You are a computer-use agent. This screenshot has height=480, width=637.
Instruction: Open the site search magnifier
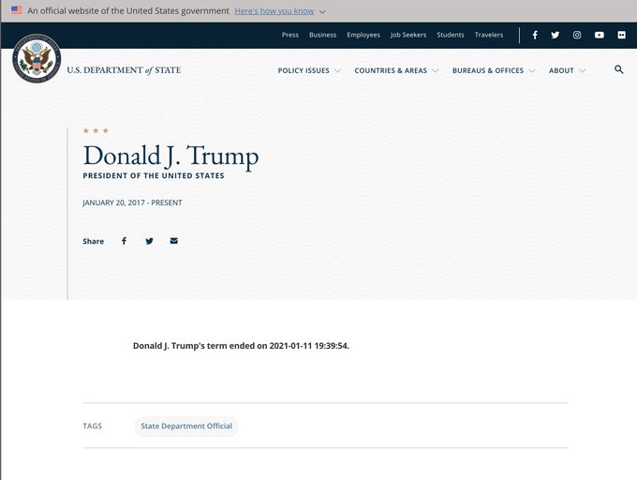pyautogui.click(x=618, y=69)
